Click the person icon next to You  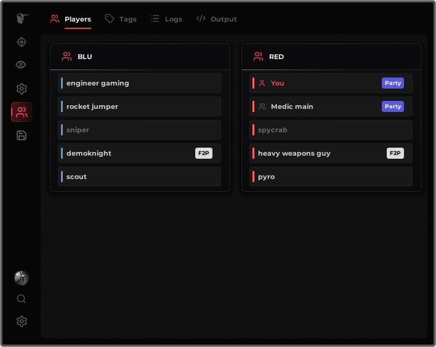[262, 83]
